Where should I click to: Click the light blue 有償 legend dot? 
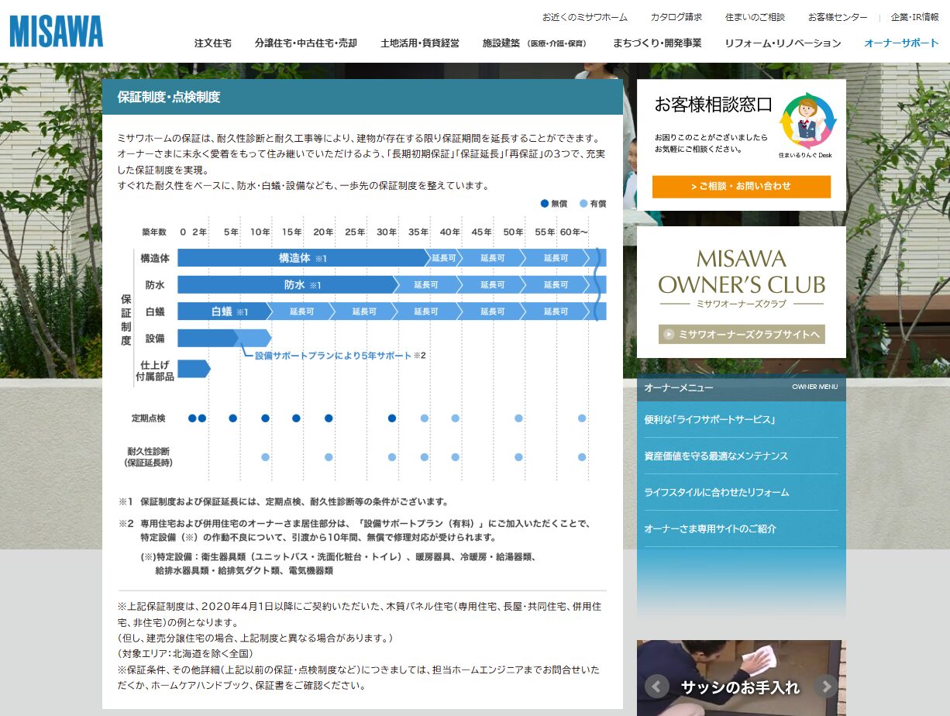pyautogui.click(x=583, y=204)
